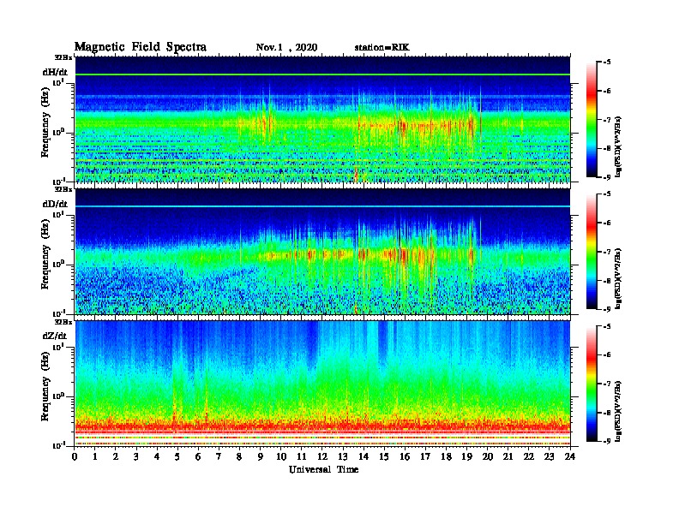
Task: Click hour 24 on the Universal Time axis
Action: pos(570,457)
